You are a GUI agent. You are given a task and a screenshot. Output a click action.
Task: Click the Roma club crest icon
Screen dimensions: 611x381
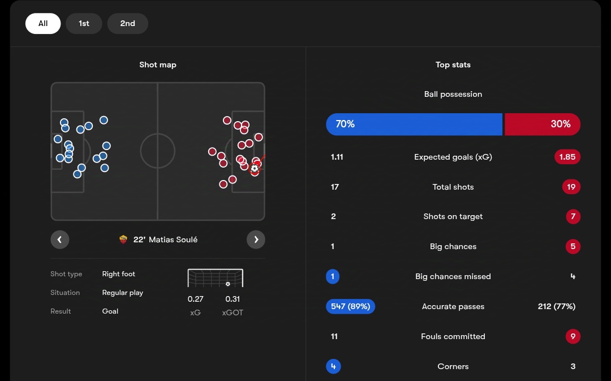point(123,239)
